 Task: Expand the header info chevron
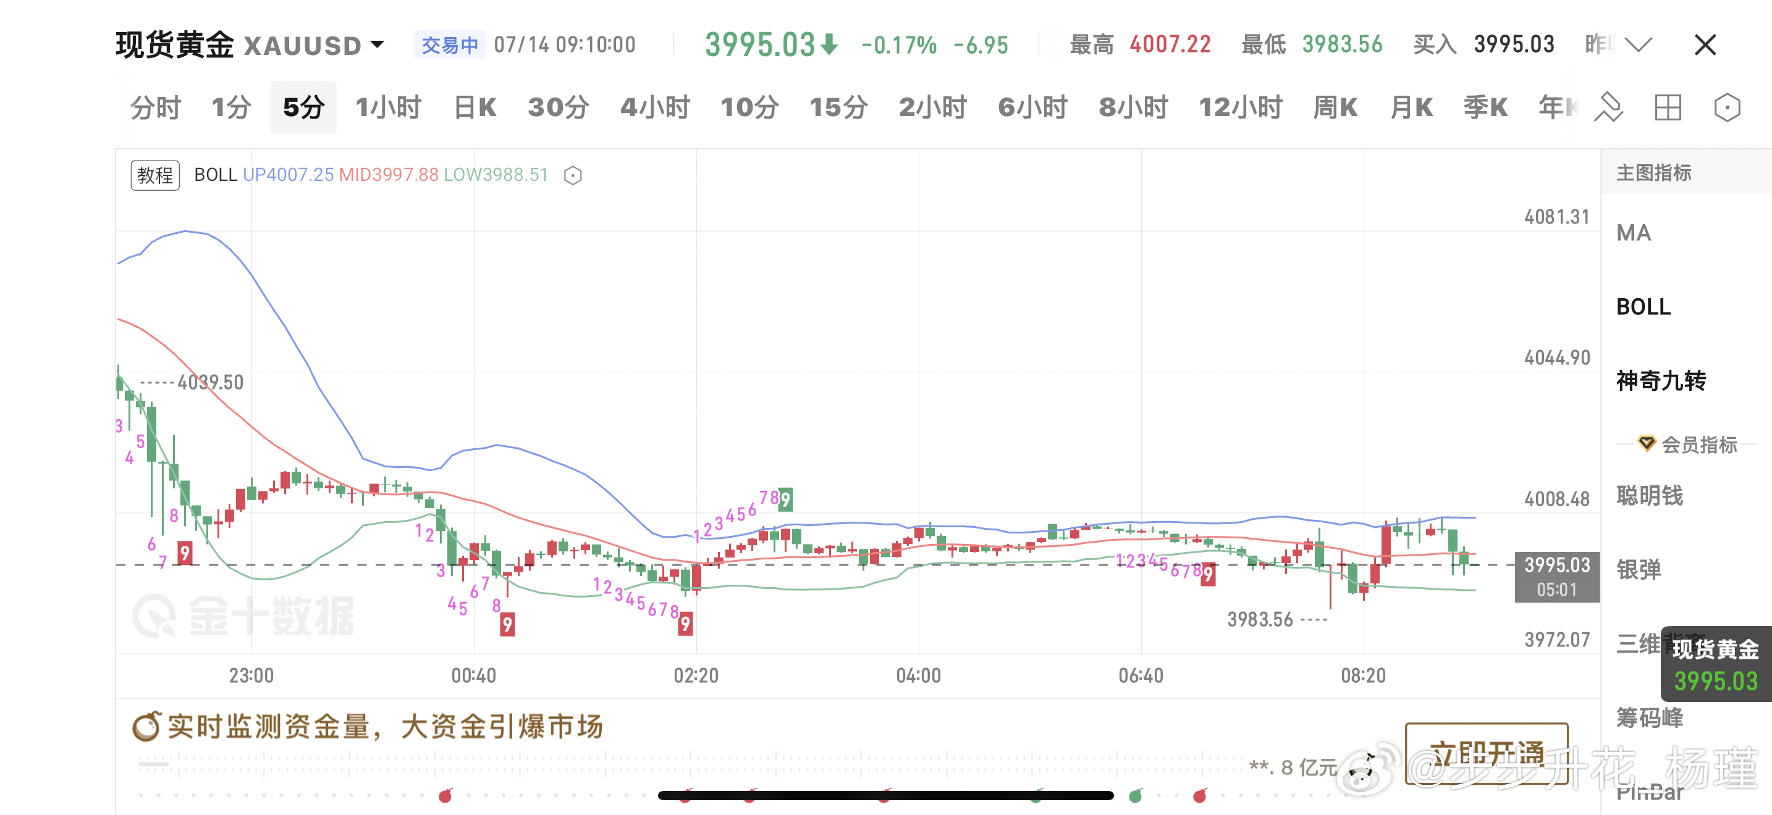pyautogui.click(x=1638, y=44)
